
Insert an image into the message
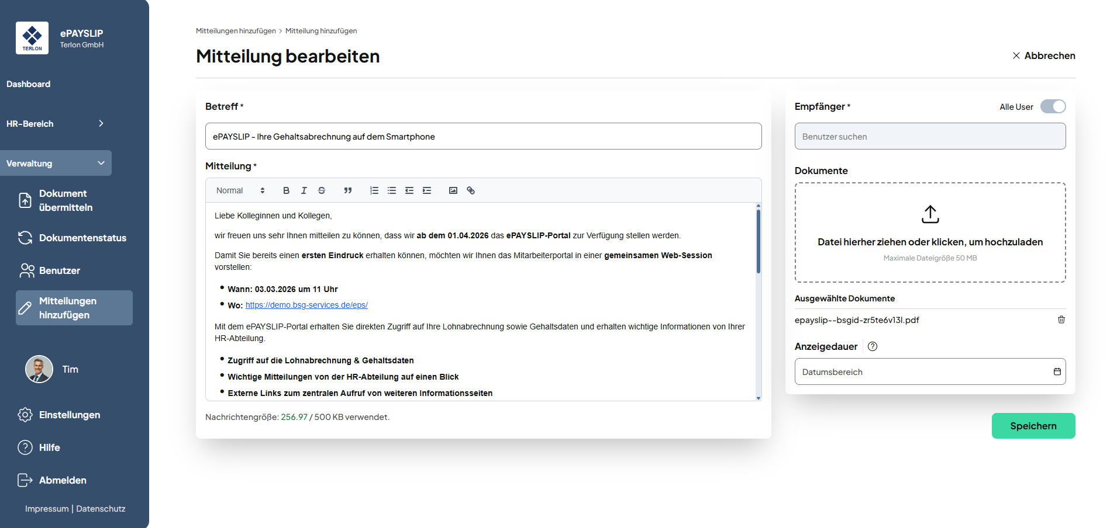(453, 190)
